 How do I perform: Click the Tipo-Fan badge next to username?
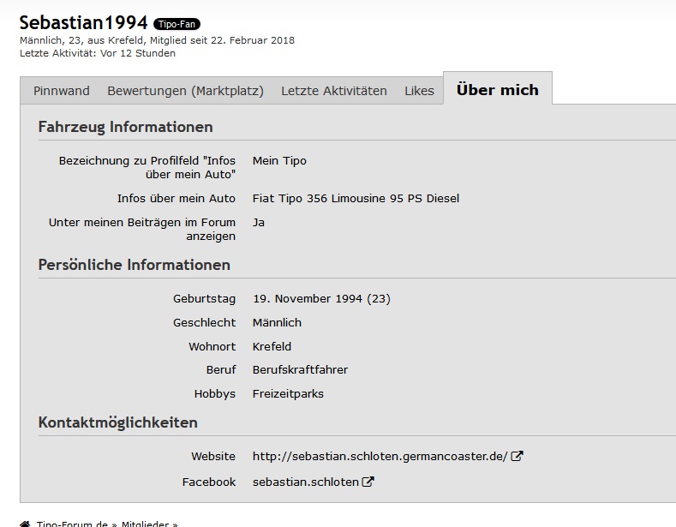[176, 24]
